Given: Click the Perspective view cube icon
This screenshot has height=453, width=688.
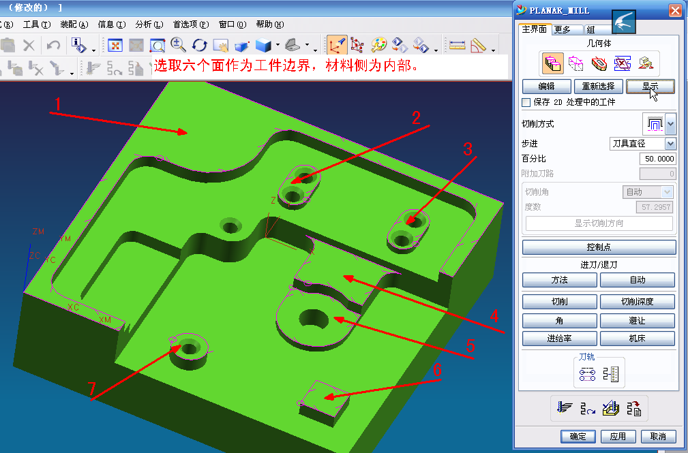Looking at the screenshot, I should [242, 45].
